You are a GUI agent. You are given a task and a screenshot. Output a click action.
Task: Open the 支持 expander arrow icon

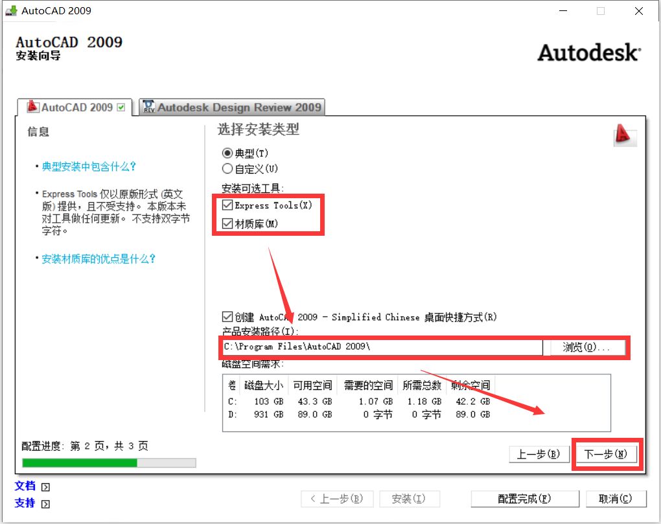pyautogui.click(x=45, y=504)
